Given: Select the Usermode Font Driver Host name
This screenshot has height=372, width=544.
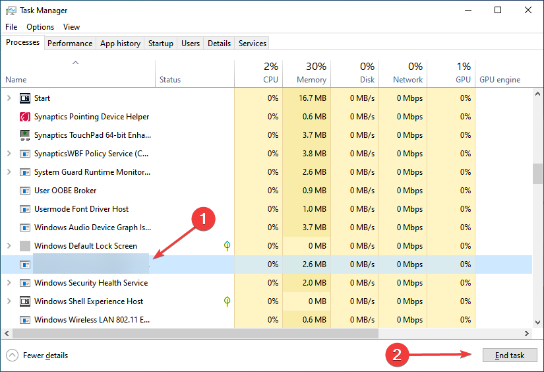Looking at the screenshot, I should 81,209.
